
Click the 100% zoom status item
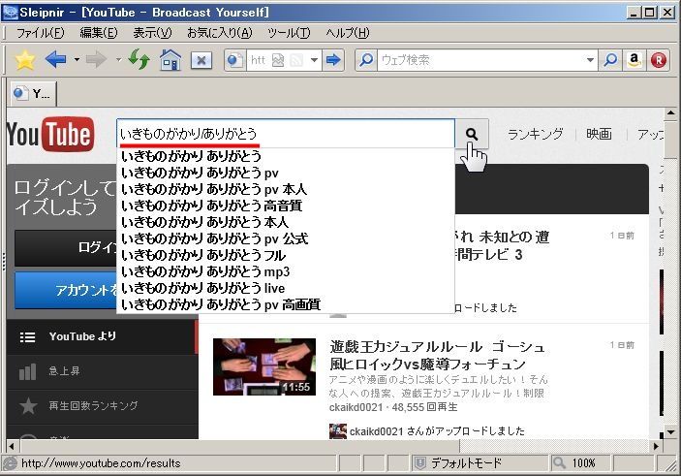pyautogui.click(x=583, y=463)
